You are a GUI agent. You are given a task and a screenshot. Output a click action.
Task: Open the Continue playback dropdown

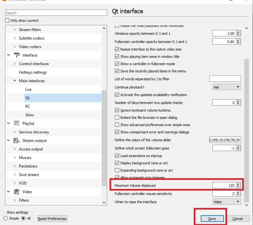coord(226,87)
